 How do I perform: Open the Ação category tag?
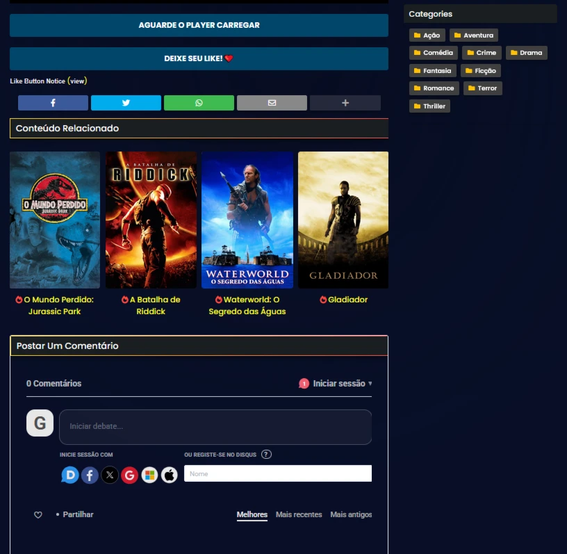427,35
